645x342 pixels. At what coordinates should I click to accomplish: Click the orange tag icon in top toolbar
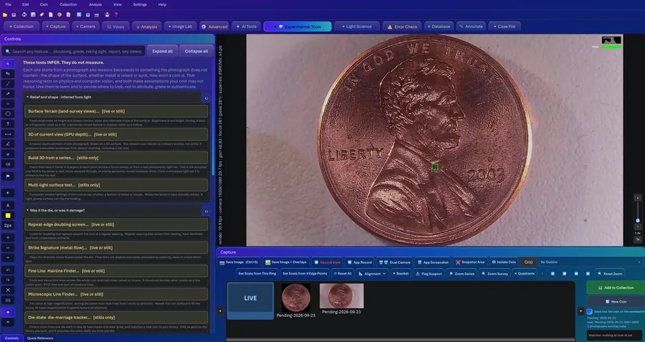coord(42,15)
